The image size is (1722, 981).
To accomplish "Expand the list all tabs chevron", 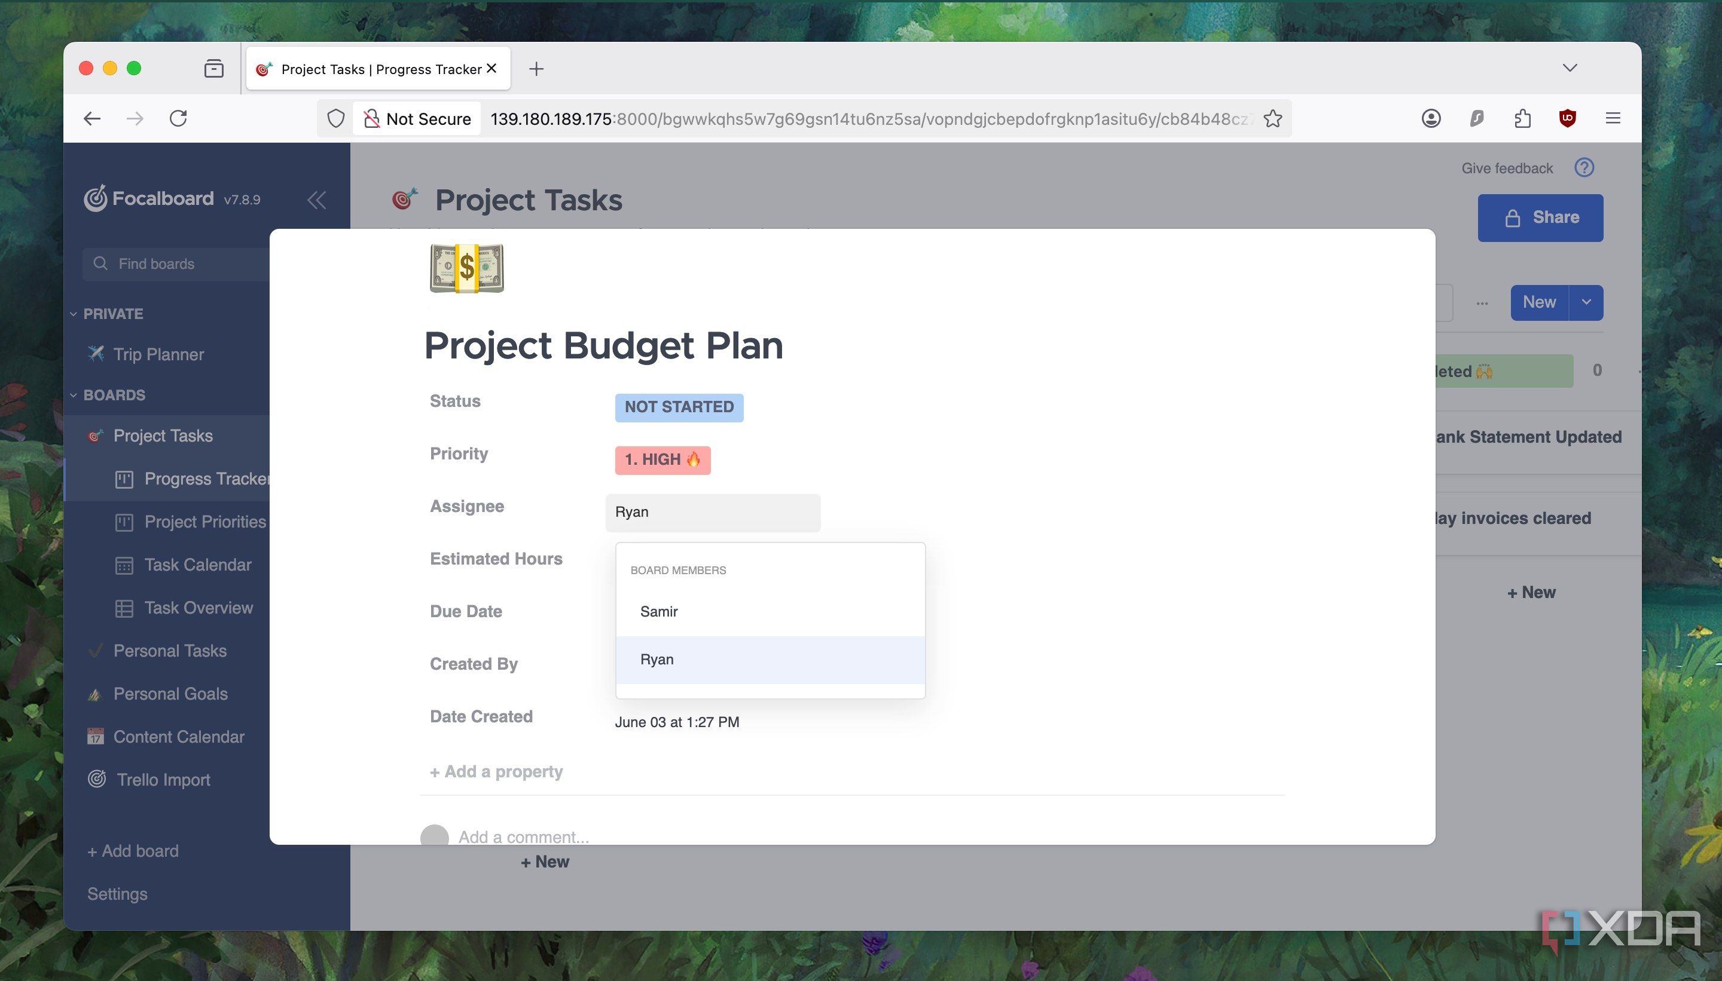I will pyautogui.click(x=1570, y=68).
